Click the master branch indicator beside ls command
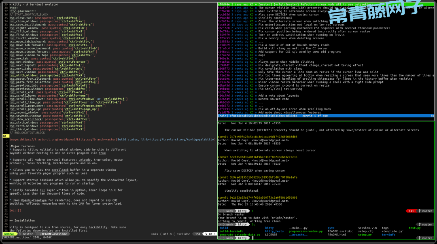 [425, 224]
